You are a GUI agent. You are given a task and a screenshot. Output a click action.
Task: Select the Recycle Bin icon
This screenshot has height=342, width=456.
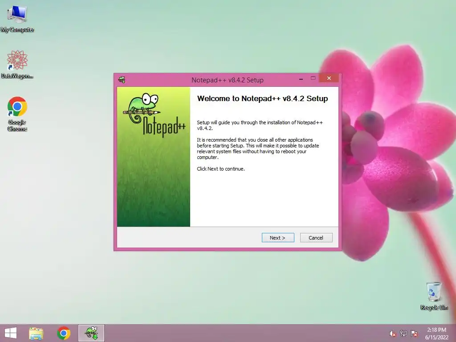tap(434, 296)
